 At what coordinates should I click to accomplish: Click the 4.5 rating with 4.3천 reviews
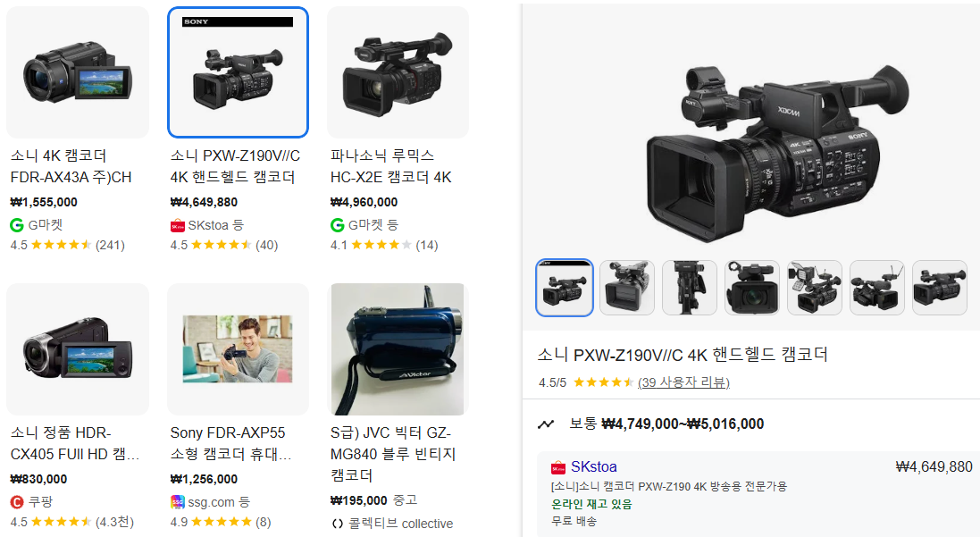tap(71, 522)
